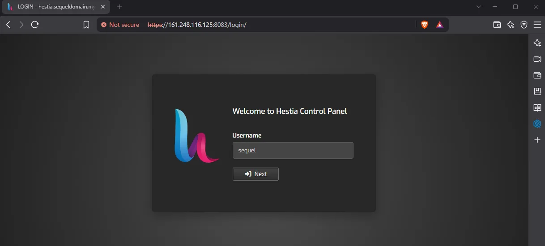The height and width of the screenshot is (246, 545).
Task: Minimize the browser window
Action: [x=495, y=7]
